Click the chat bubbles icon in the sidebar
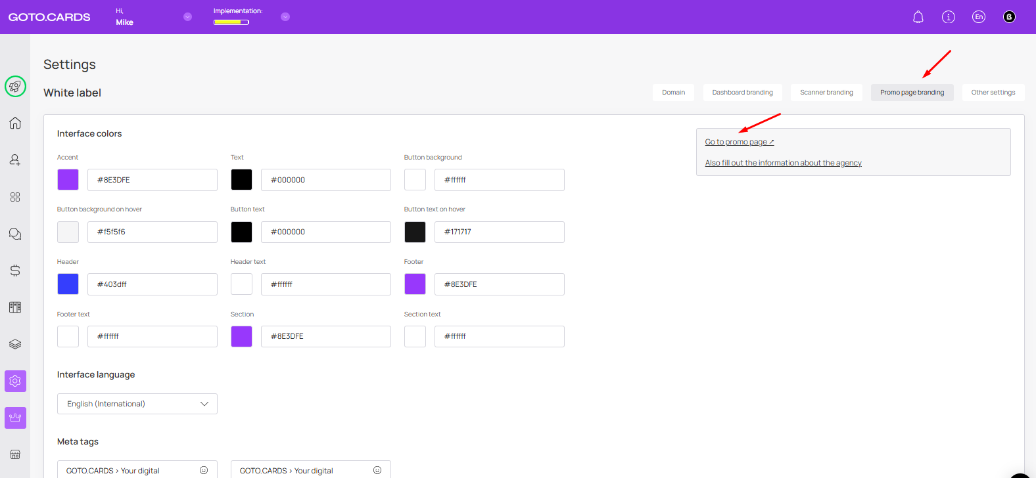Viewport: 1036px width, 478px height. pyautogui.click(x=15, y=234)
